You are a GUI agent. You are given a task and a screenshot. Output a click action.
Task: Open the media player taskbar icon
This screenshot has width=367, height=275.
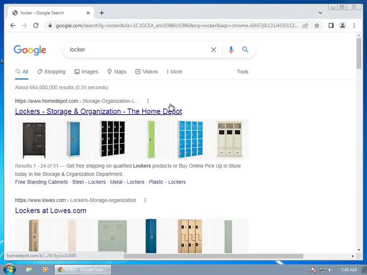pyautogui.click(x=45, y=270)
